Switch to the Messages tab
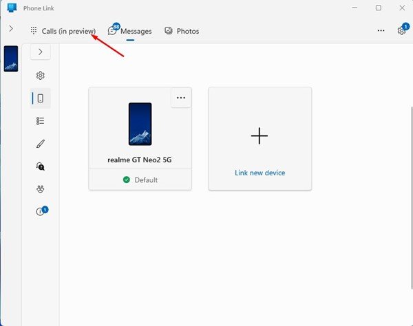Image resolution: width=413 pixels, height=326 pixels. pos(130,31)
